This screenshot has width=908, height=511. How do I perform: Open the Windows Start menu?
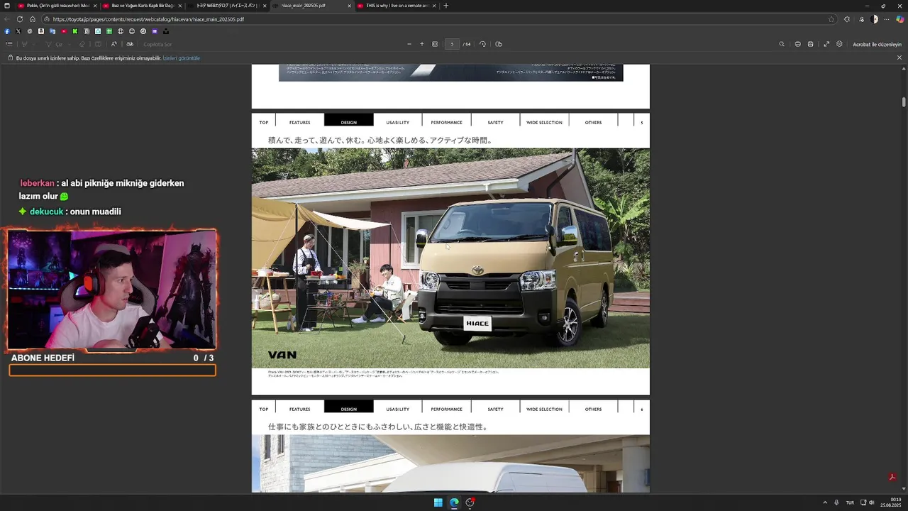(438, 502)
